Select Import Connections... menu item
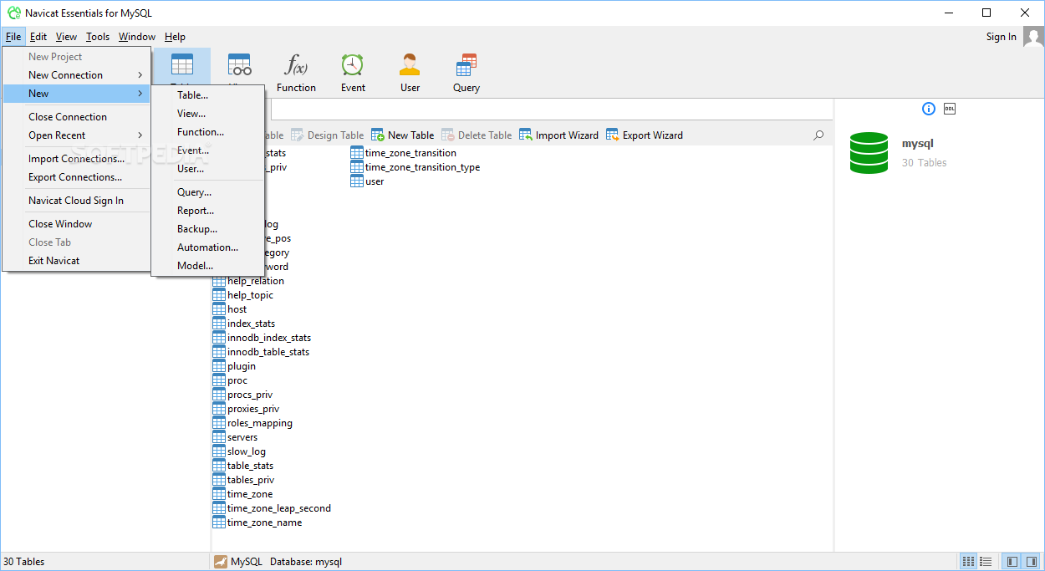1045x571 pixels. point(77,159)
